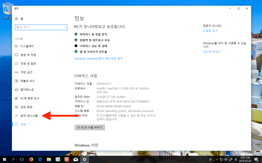Click the 앱 및 브라우저 컨트롤 status line
This screenshot has height=163, width=262.
coord(91,52)
